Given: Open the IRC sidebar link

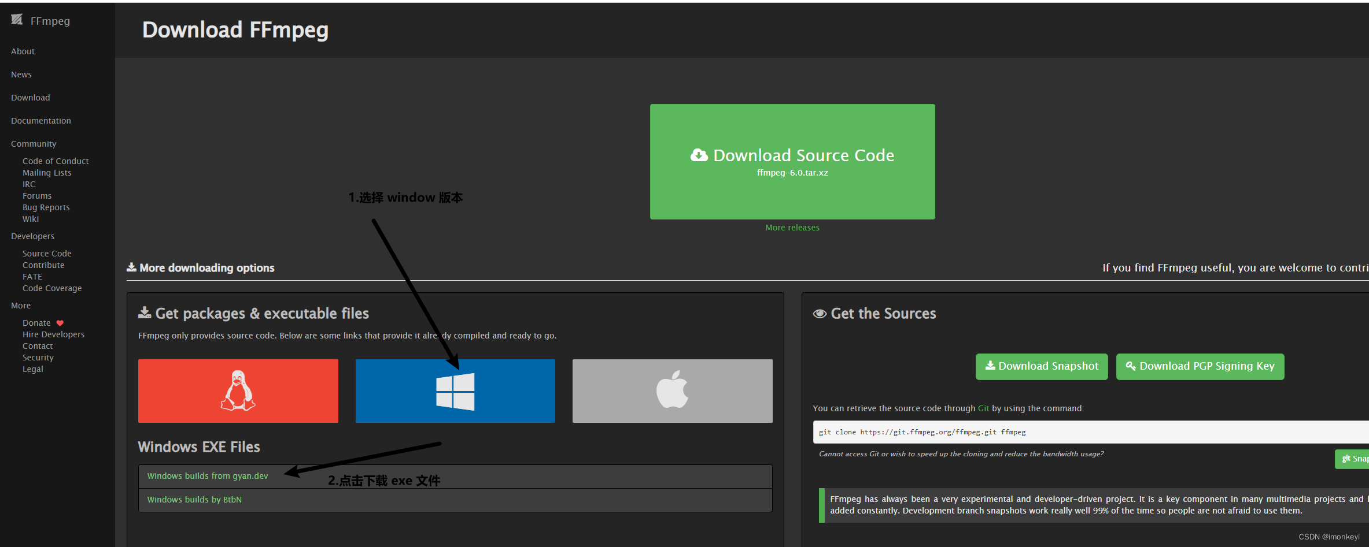Looking at the screenshot, I should pyautogui.click(x=29, y=184).
